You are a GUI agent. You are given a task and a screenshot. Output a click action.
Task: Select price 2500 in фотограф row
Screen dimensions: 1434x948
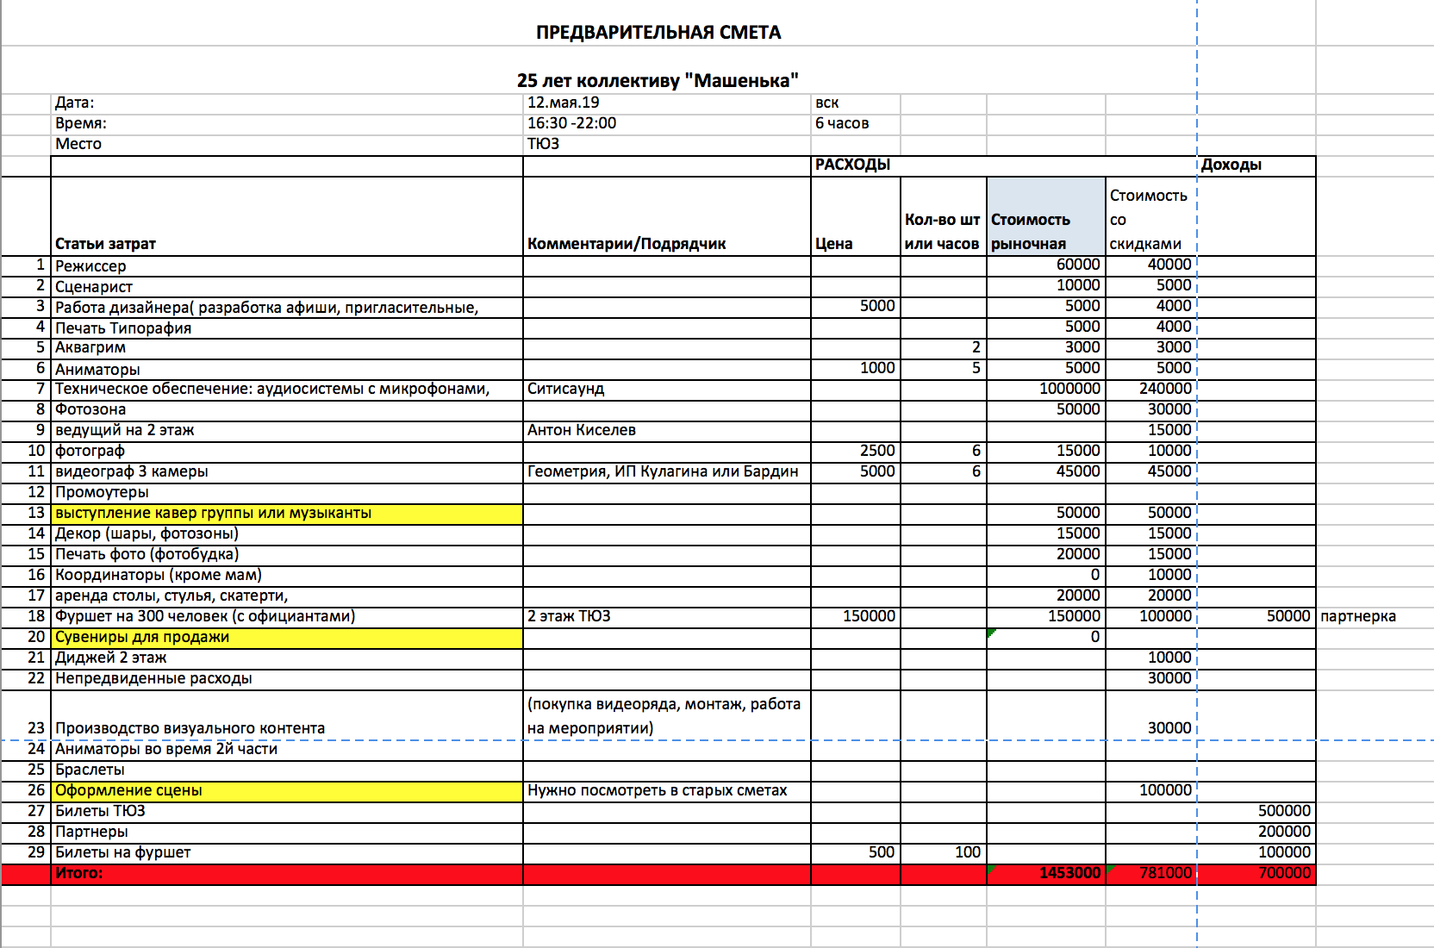tap(856, 452)
